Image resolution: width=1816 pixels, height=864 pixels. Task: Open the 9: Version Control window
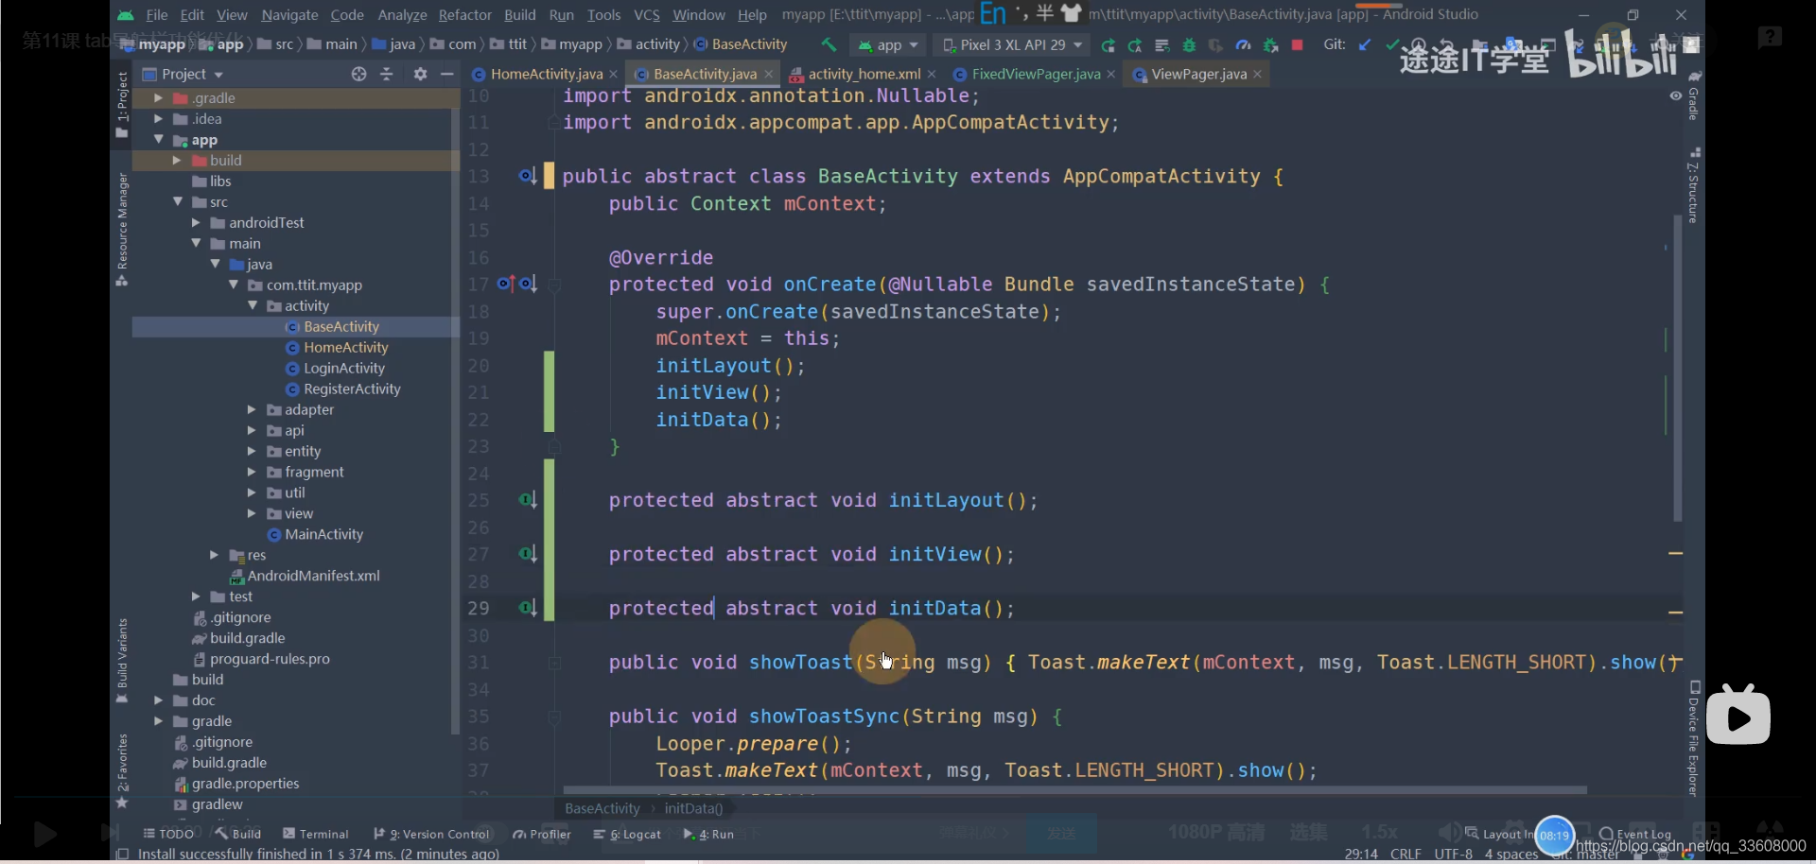[x=431, y=834]
